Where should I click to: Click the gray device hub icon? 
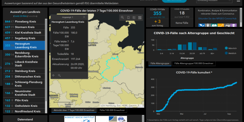pos(208,25)
